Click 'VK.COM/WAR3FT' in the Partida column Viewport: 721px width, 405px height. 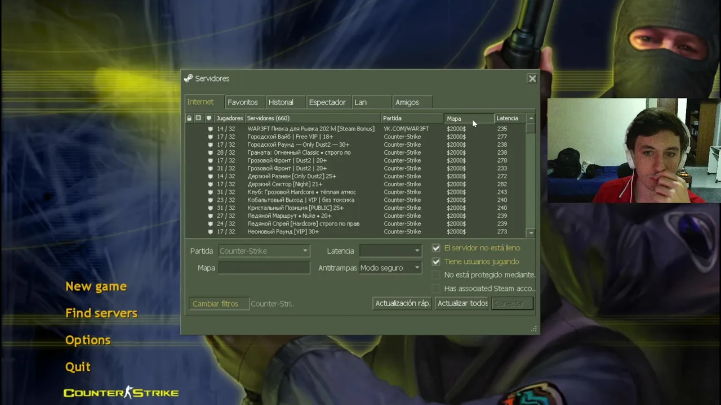point(406,129)
